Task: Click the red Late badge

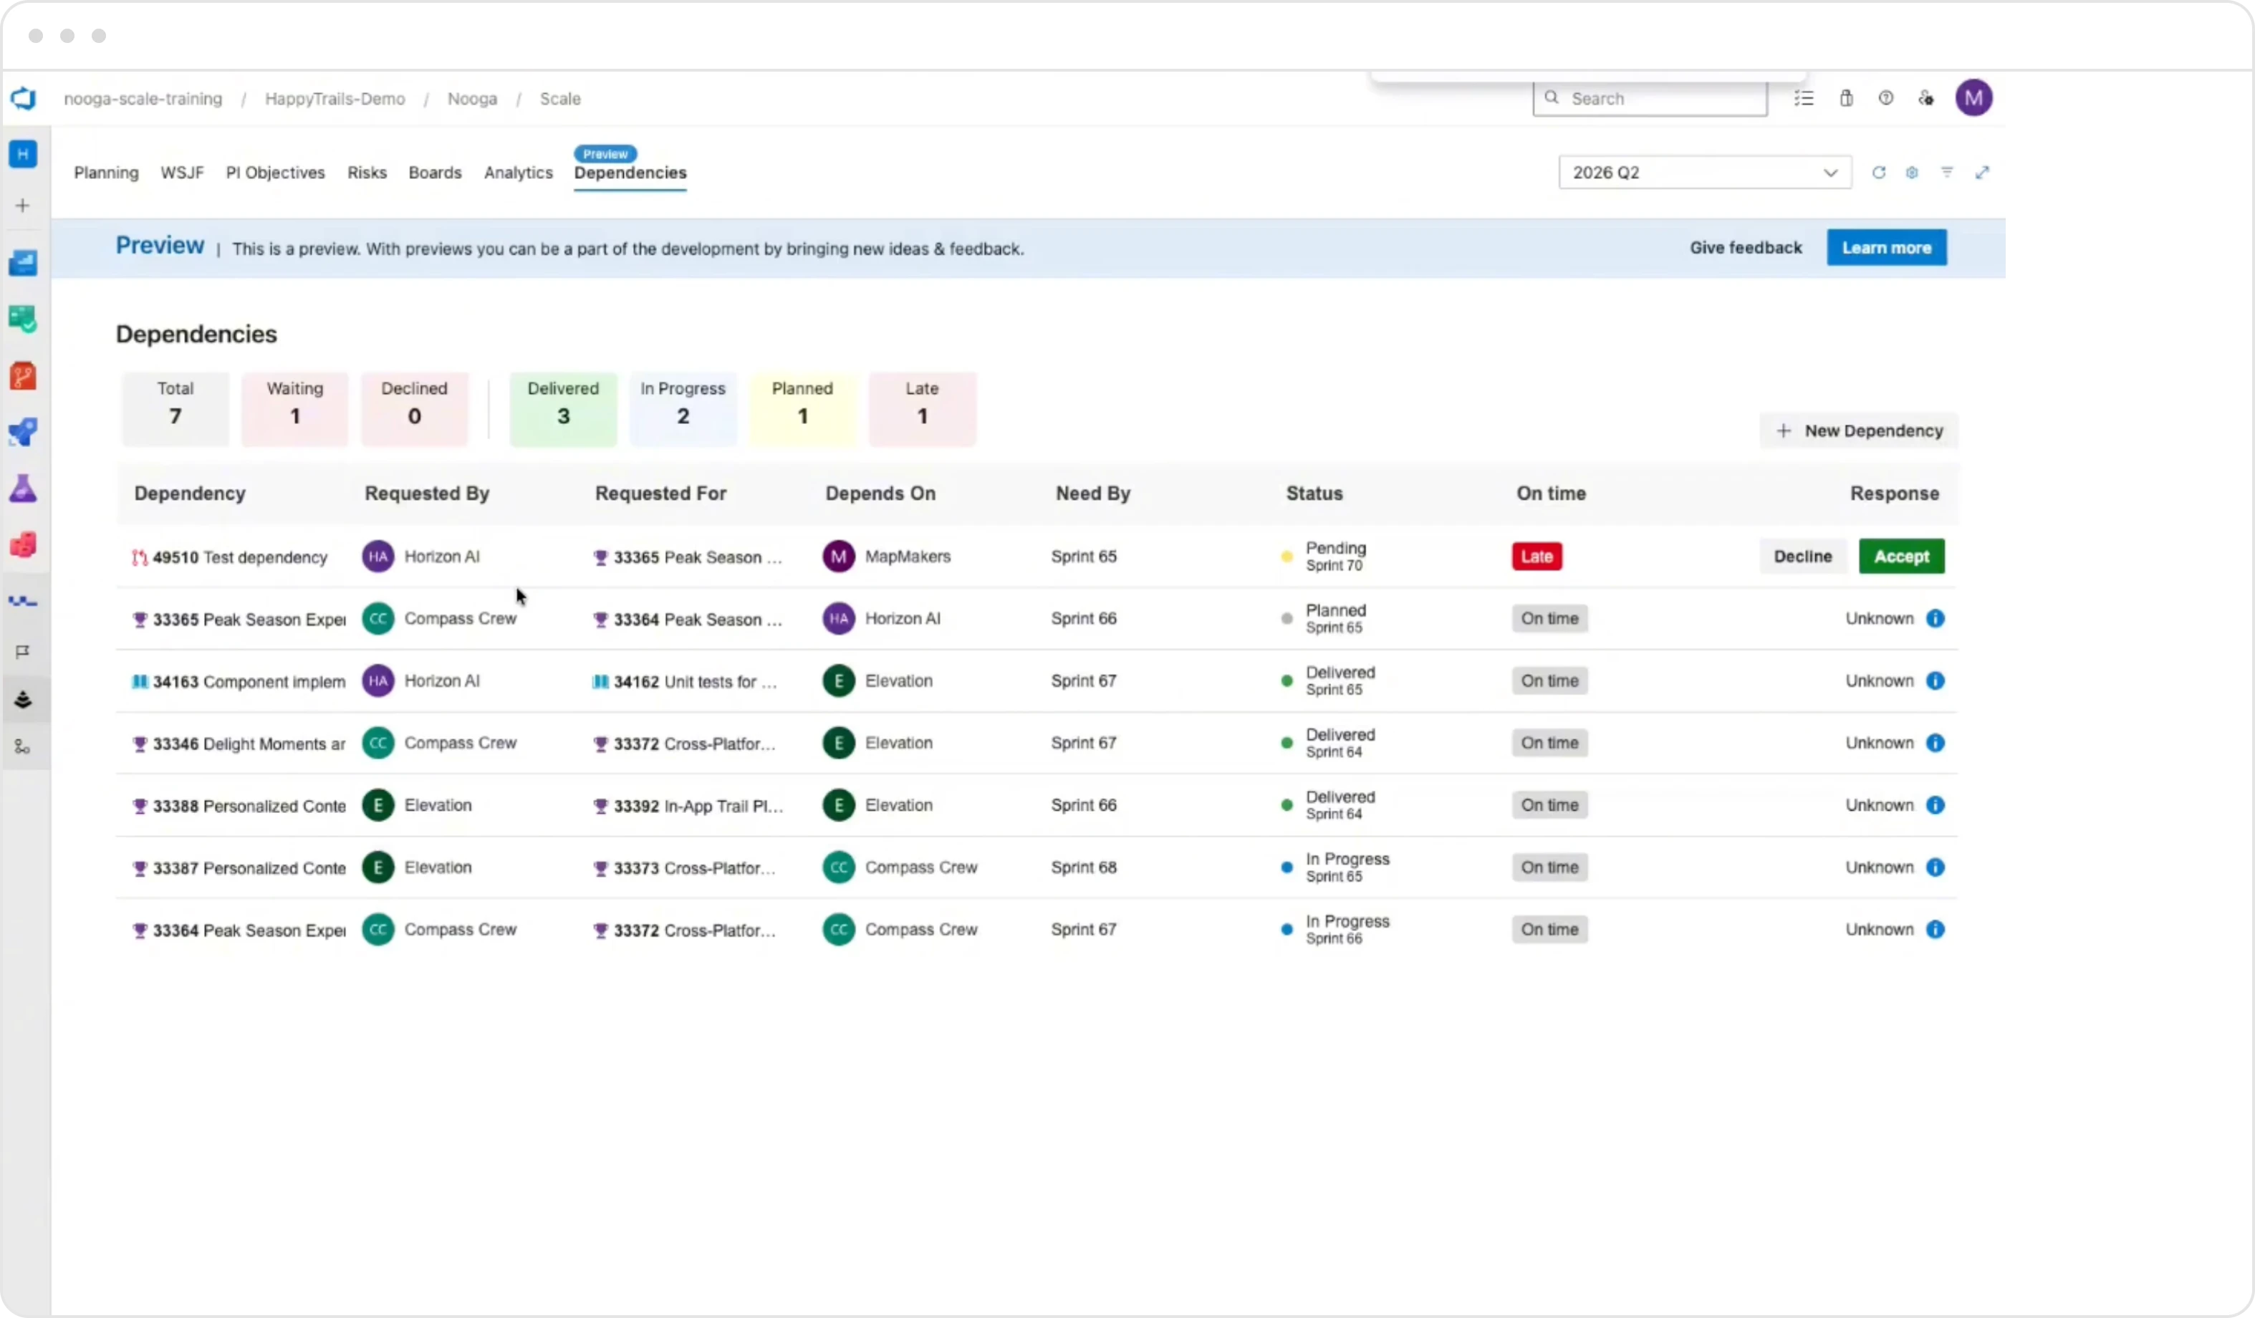Action: pyautogui.click(x=1537, y=557)
